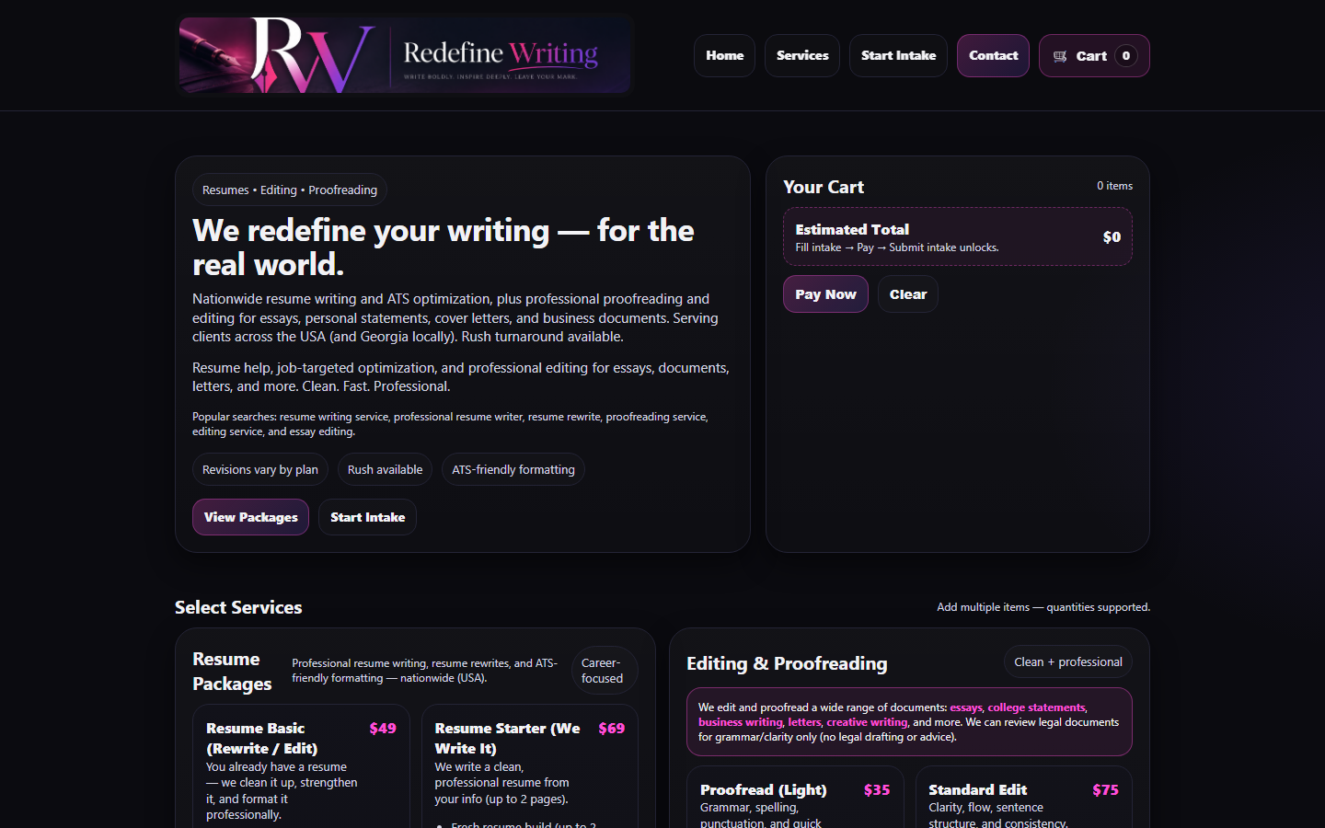The width and height of the screenshot is (1325, 828).
Task: Clear the cart with Clear button
Action: 908,294
